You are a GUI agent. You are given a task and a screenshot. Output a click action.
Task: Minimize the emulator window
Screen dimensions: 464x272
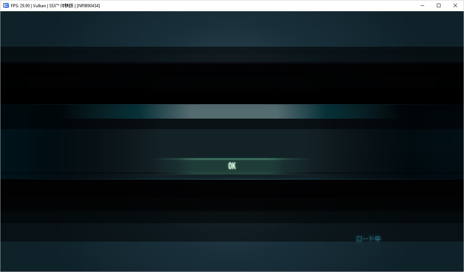(422, 5)
